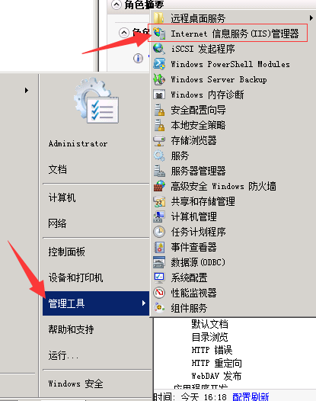Click the iSCSI 发起程序 globe icon
Image resolution: width=316 pixels, height=401 pixels.
click(x=159, y=49)
